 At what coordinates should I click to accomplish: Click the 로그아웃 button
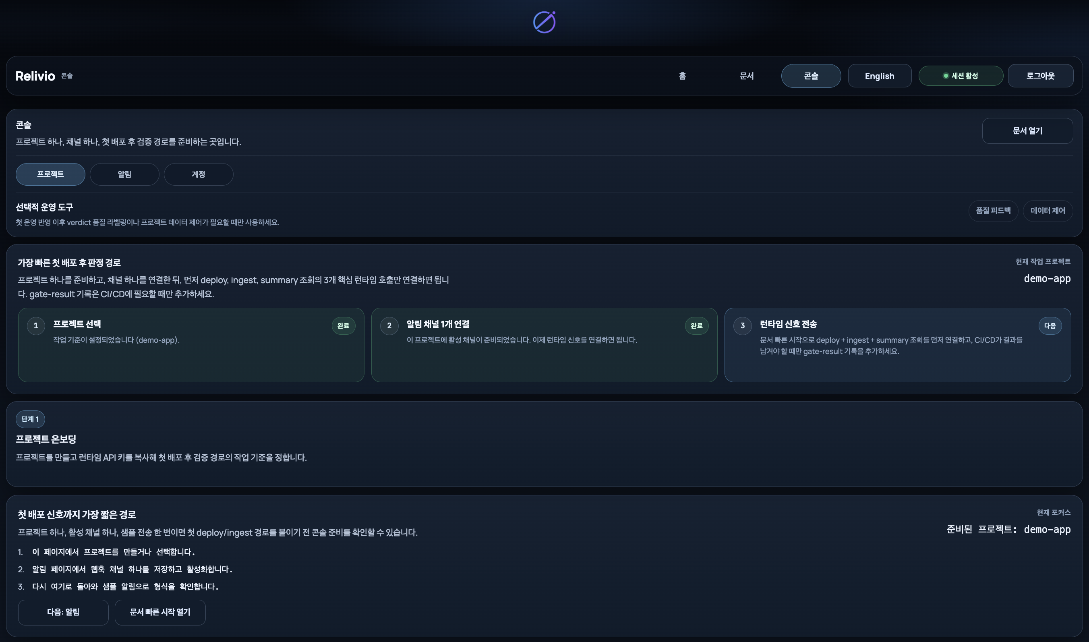[x=1040, y=76]
